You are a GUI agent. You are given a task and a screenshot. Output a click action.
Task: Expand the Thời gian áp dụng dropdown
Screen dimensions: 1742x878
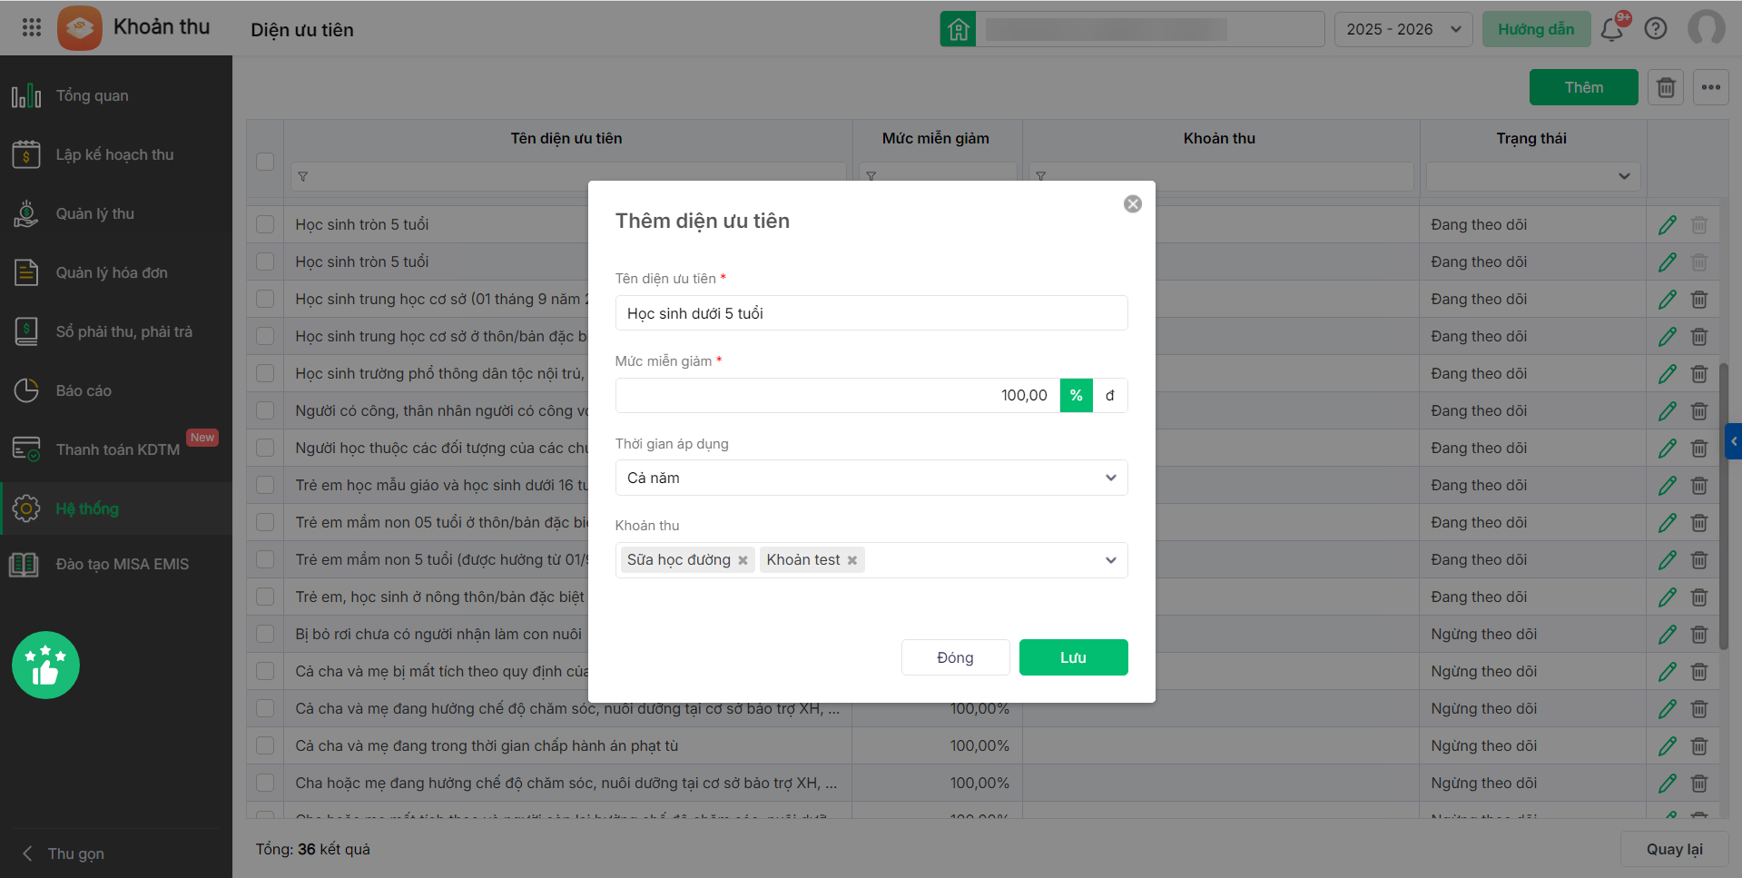[x=871, y=478]
